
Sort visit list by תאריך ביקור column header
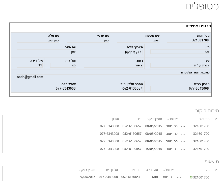tap(154, 119)
